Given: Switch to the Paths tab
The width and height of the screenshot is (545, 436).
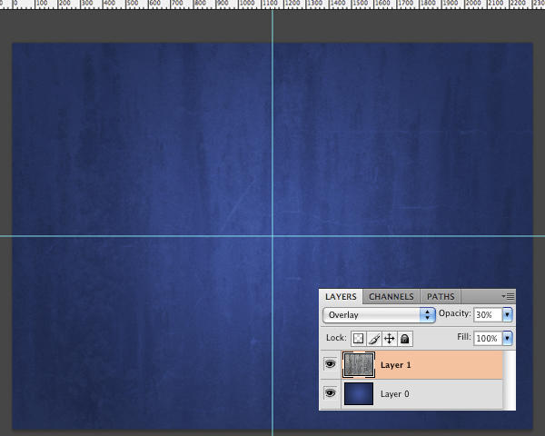Looking at the screenshot, I should [x=441, y=296].
